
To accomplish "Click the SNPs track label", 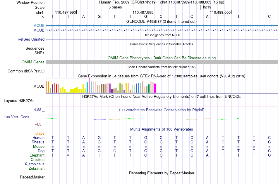I will [x=40, y=53].
